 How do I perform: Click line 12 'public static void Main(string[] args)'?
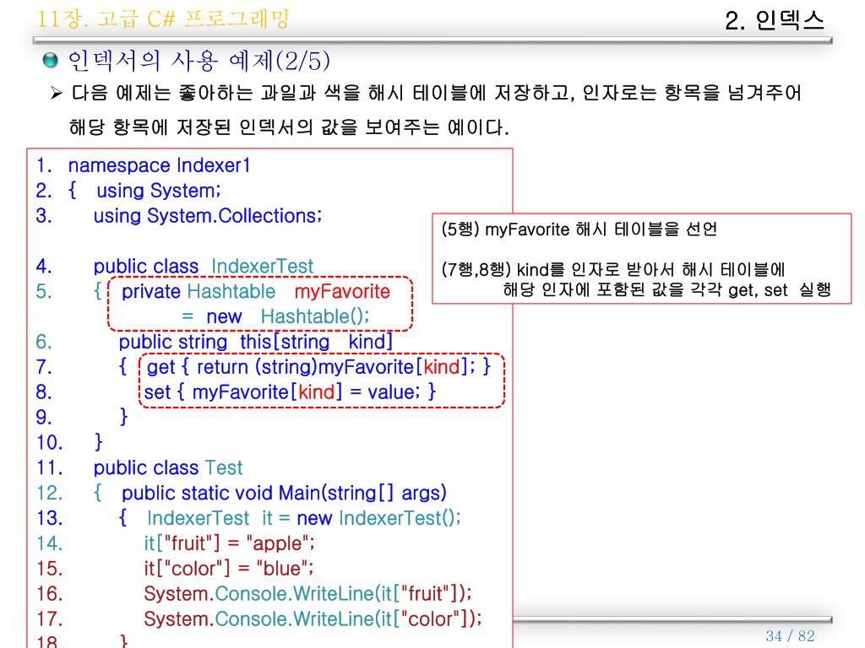(x=284, y=493)
